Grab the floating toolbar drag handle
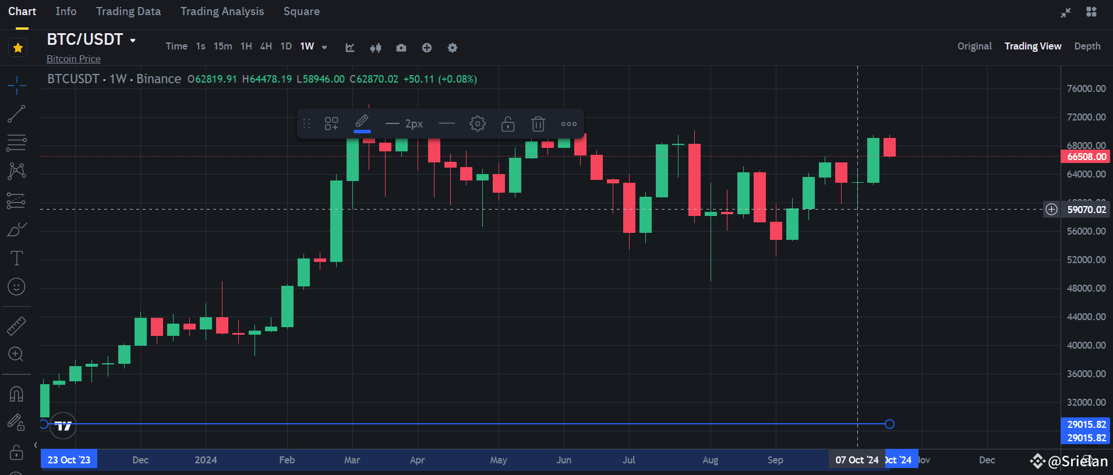1113x475 pixels. 307,123
